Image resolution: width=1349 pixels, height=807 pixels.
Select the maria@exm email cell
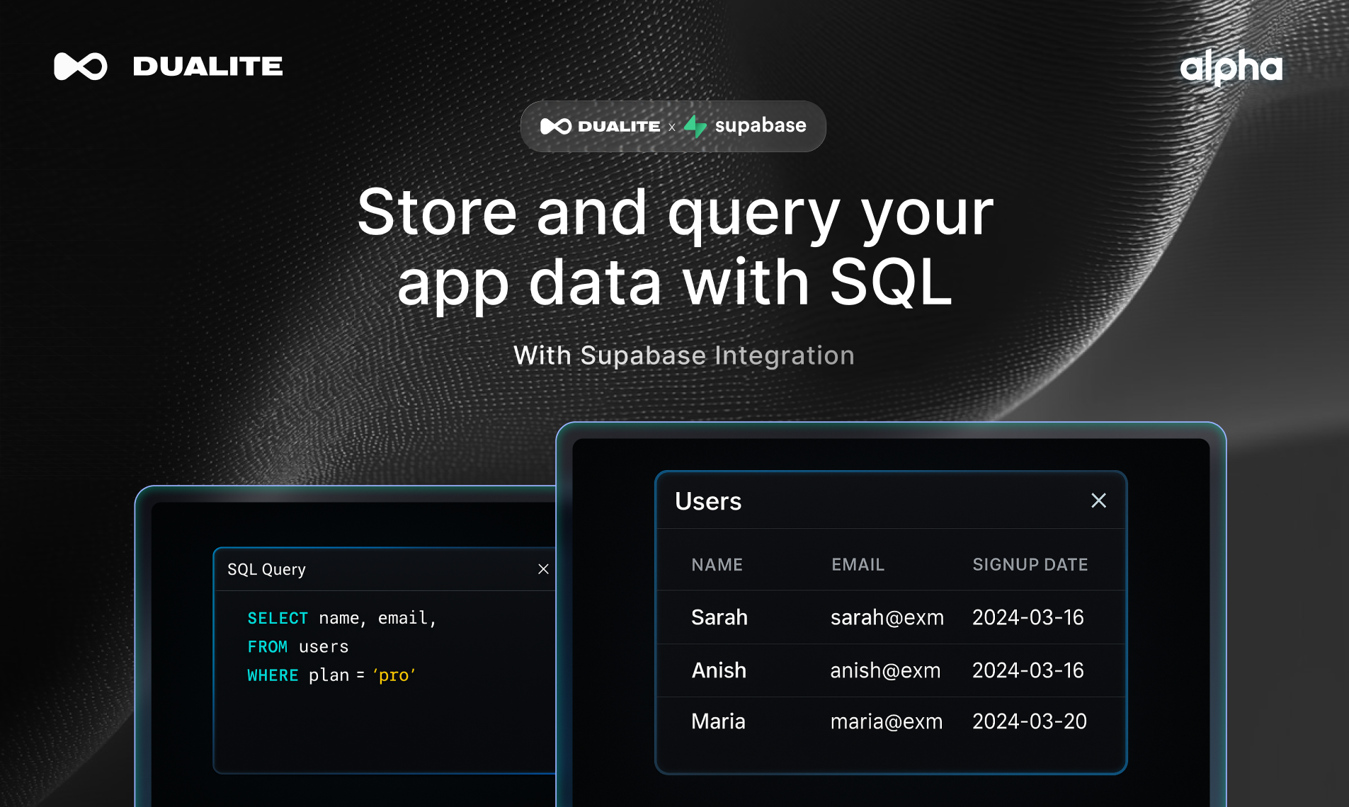[x=887, y=721]
